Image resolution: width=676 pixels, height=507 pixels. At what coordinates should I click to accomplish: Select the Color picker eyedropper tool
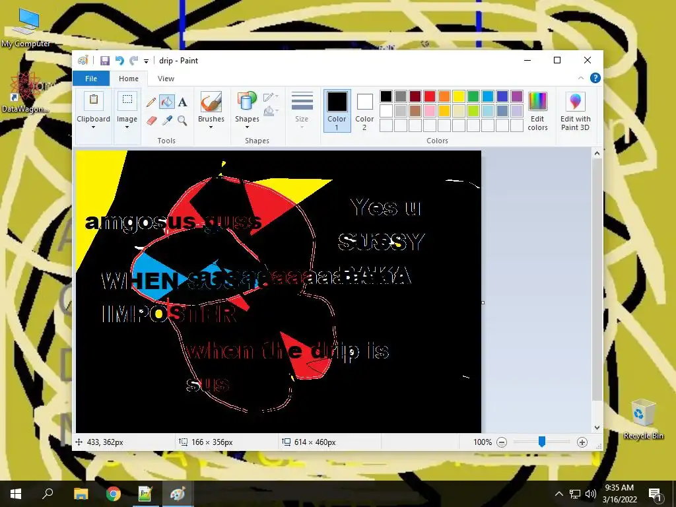click(167, 120)
